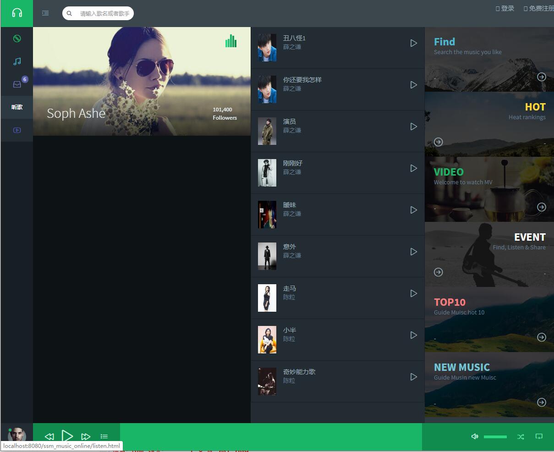Play the song 丑八怪1
554x452 pixels.
tap(413, 43)
